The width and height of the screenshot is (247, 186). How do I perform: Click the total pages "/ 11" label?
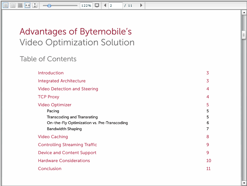tap(128, 6)
